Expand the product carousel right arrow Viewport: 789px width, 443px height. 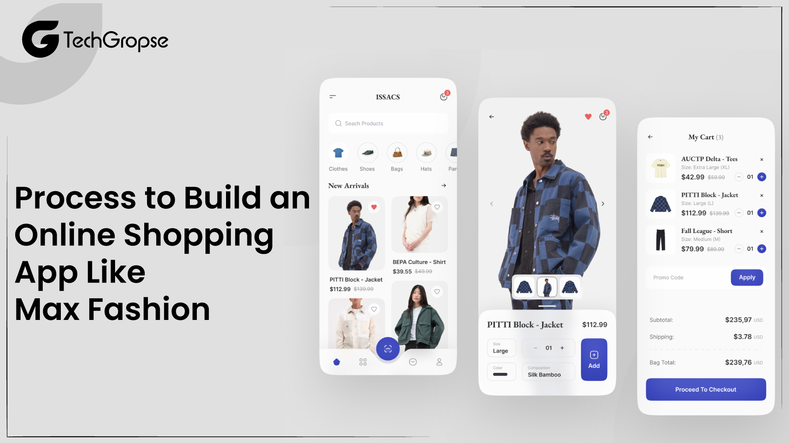click(x=603, y=204)
